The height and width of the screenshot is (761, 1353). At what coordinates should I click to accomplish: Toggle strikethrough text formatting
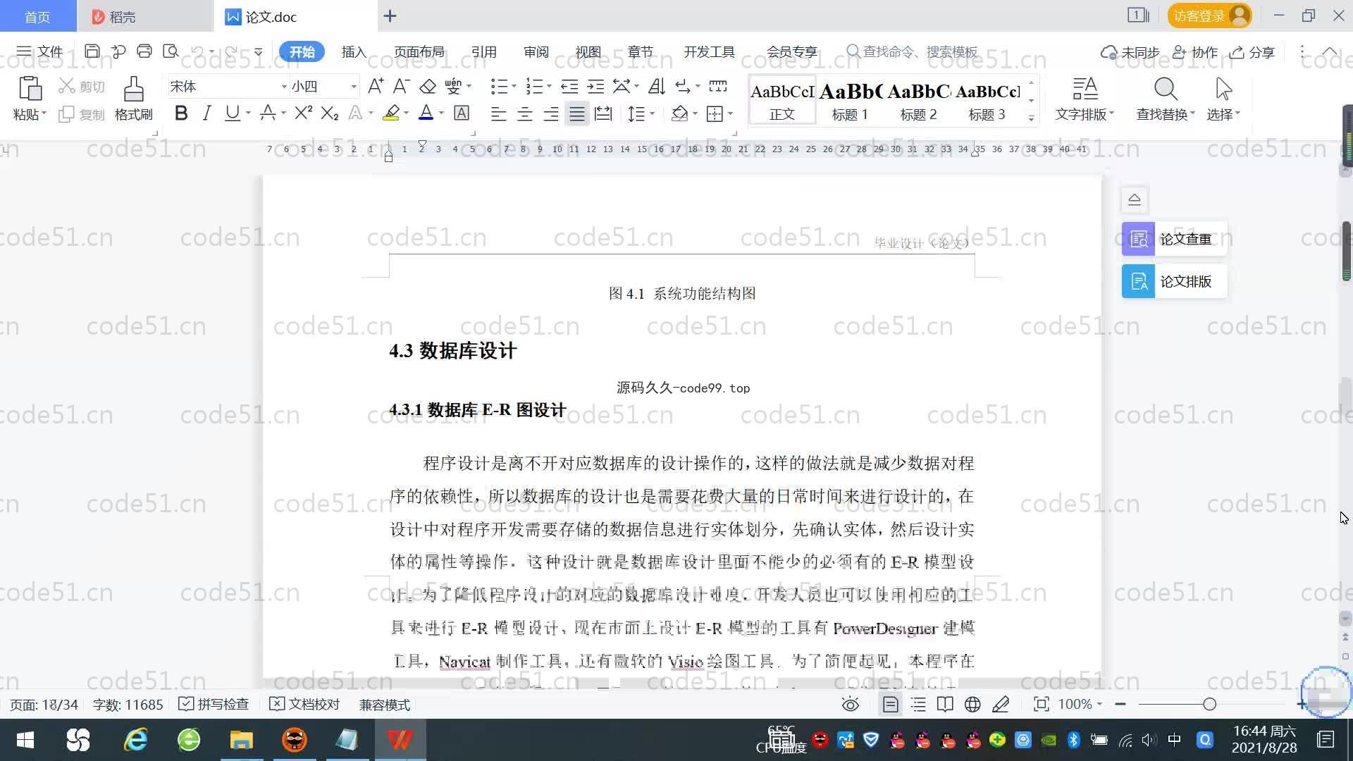click(267, 113)
